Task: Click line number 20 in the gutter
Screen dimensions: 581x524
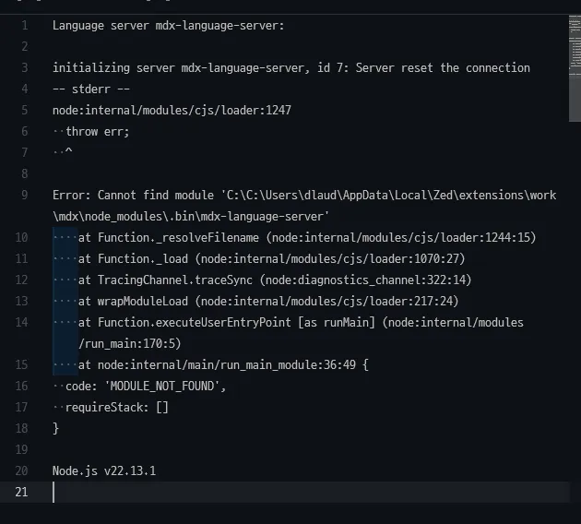Action: tap(21, 470)
